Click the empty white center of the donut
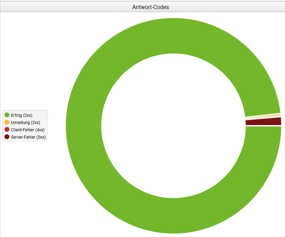The width and height of the screenshot is (285, 237). click(173, 125)
